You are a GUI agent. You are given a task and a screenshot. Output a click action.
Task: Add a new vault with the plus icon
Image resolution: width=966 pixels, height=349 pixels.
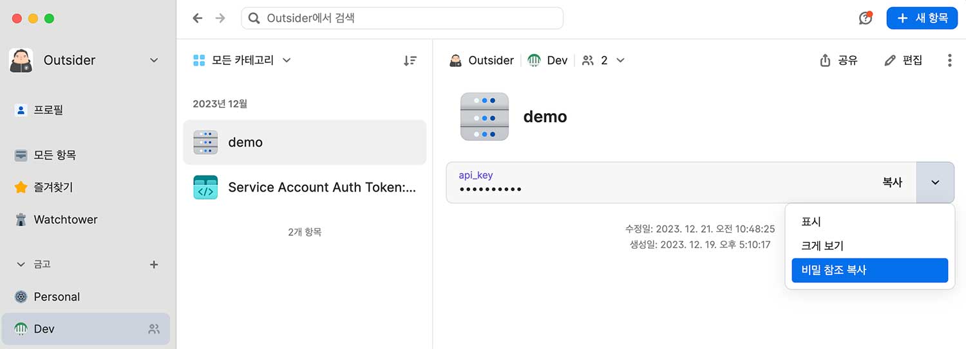154,264
